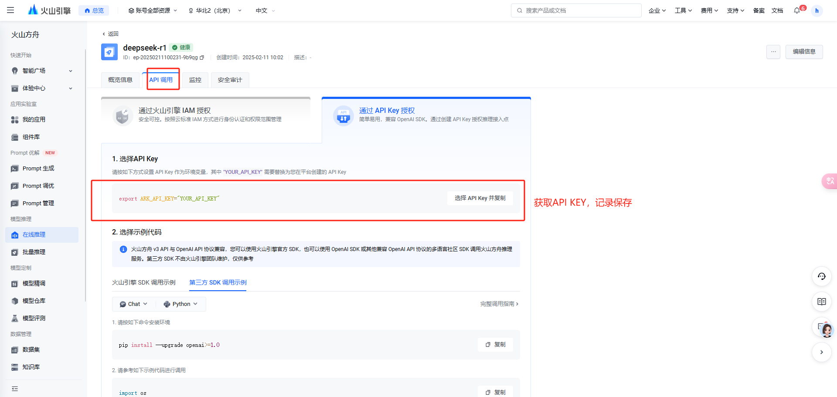Expand 智能广场 sidebar item

click(x=42, y=71)
